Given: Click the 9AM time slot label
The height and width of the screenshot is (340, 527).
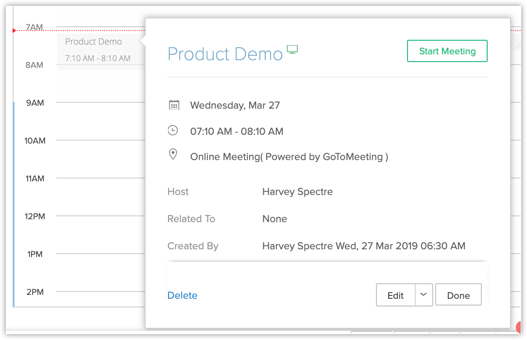Looking at the screenshot, I should pyautogui.click(x=34, y=103).
